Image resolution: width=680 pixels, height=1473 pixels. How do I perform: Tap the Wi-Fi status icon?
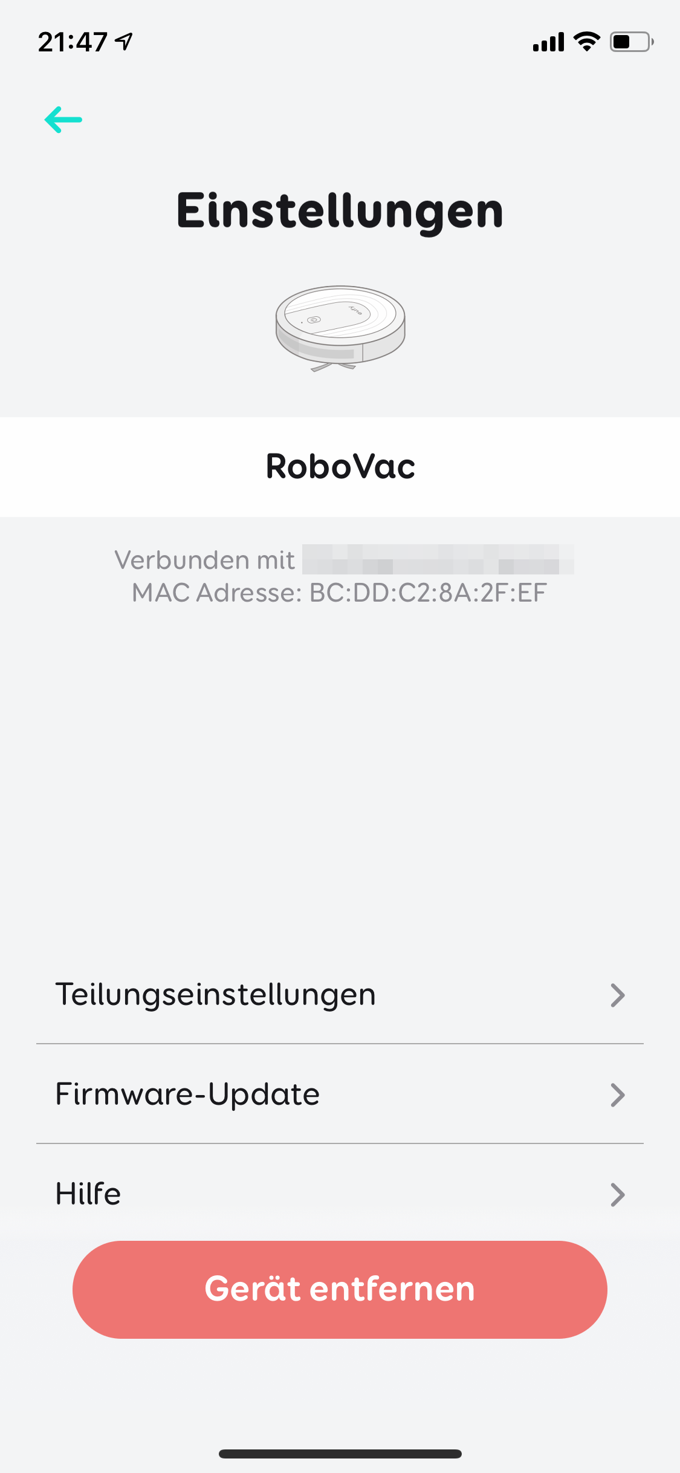586,42
